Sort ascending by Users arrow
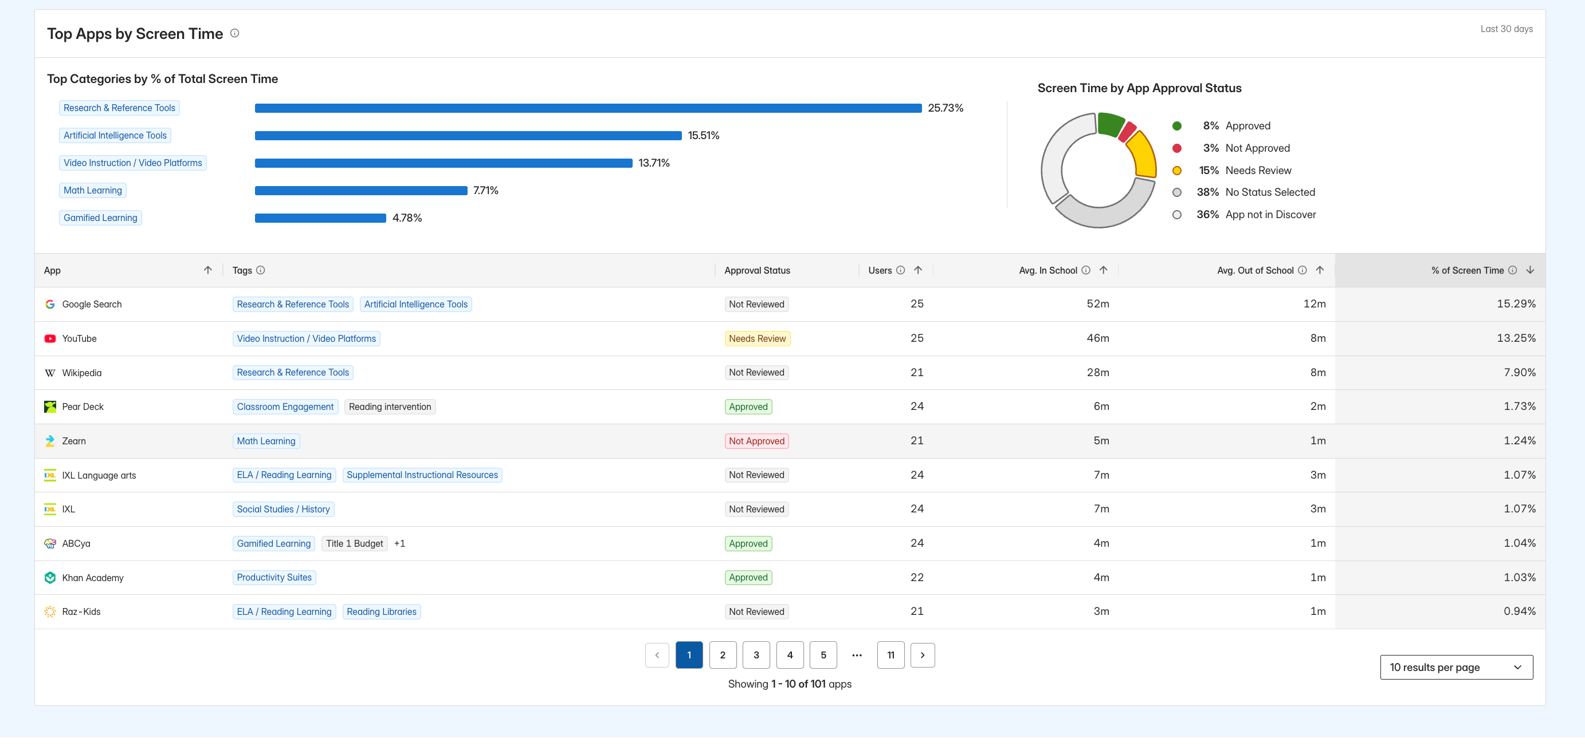 point(918,270)
